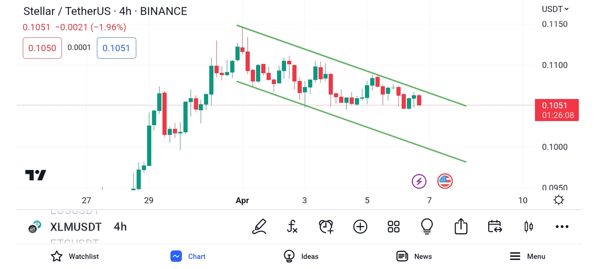This screenshot has height=269, width=599.
Task: Go to the News tab
Action: tap(414, 257)
